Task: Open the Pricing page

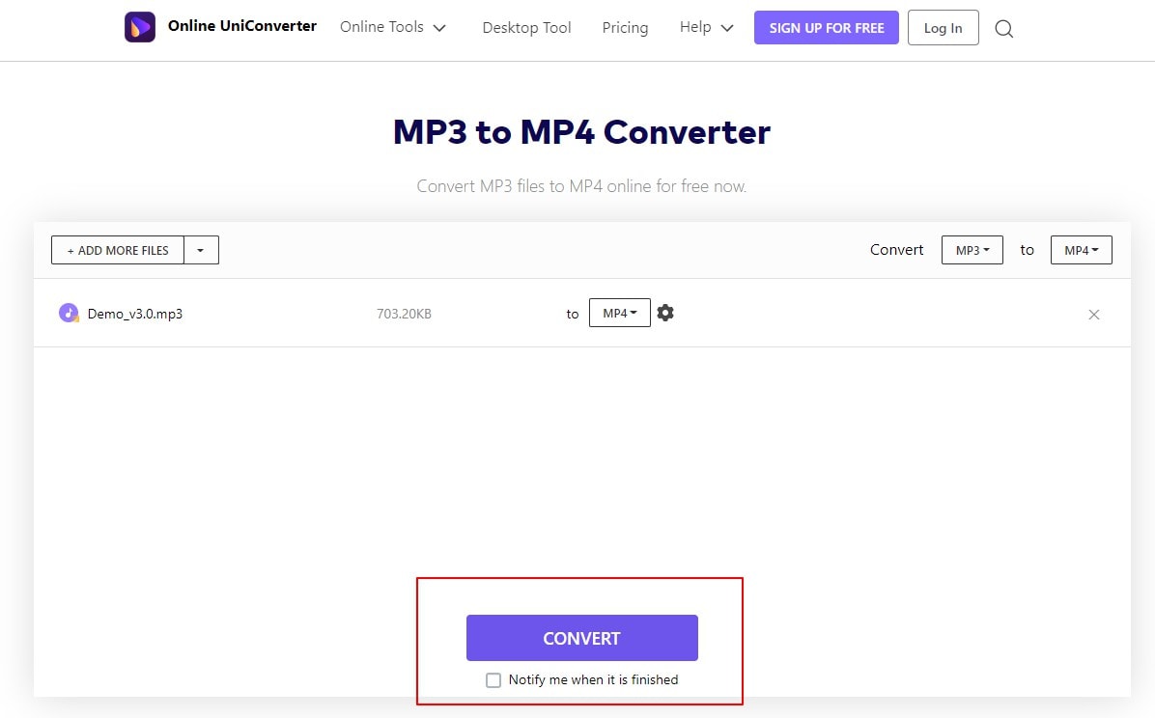Action: pos(626,28)
